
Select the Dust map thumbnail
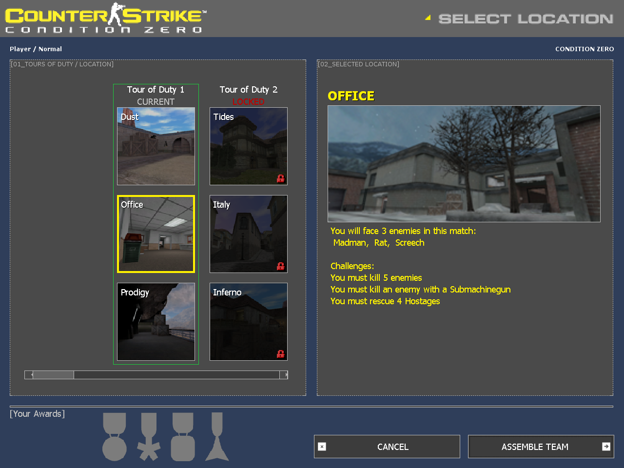[156, 146]
